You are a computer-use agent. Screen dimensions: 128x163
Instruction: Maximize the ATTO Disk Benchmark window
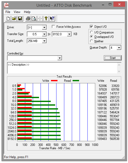pyautogui.click(x=110, y=4)
